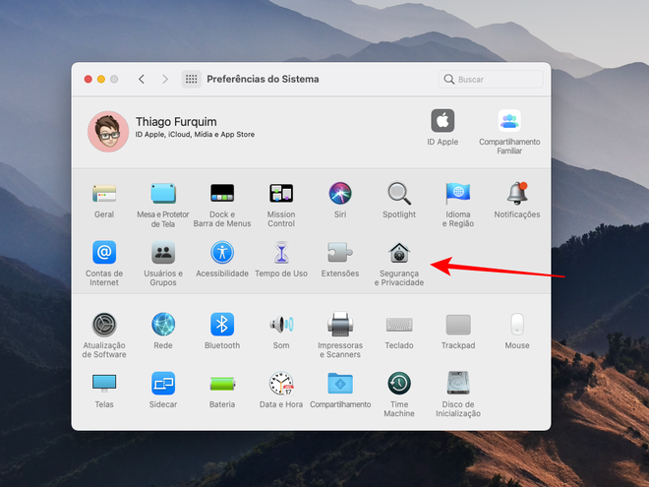Click the show-all grid button

(x=191, y=79)
